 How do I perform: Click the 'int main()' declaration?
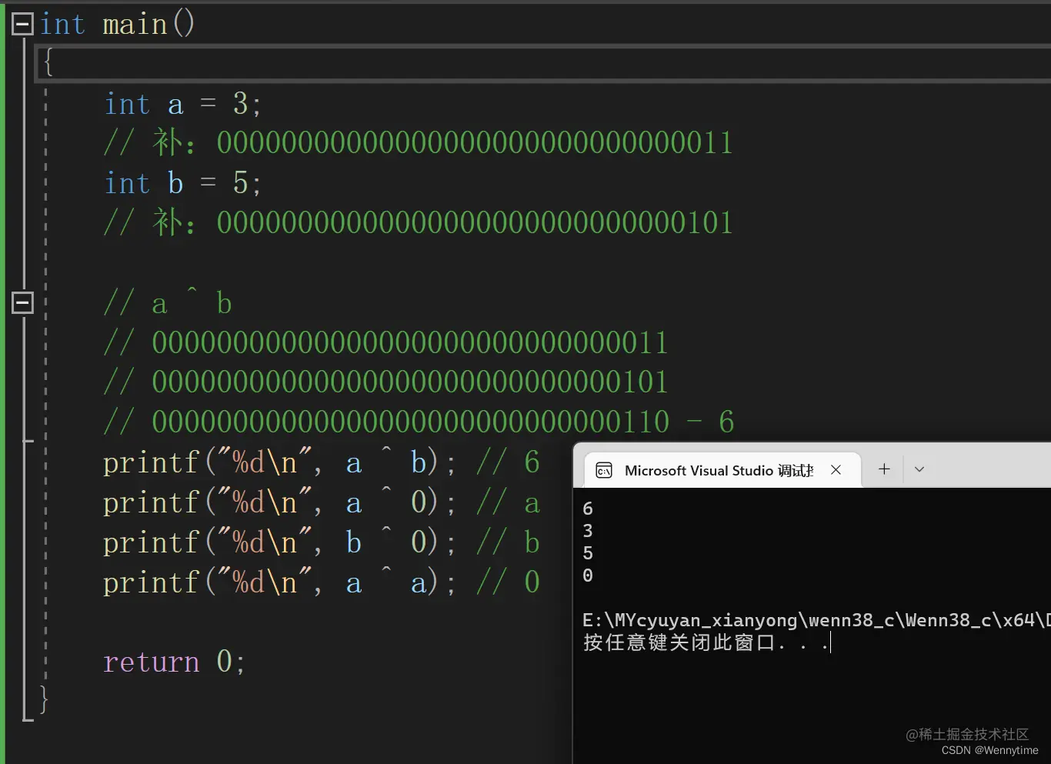[x=117, y=24]
